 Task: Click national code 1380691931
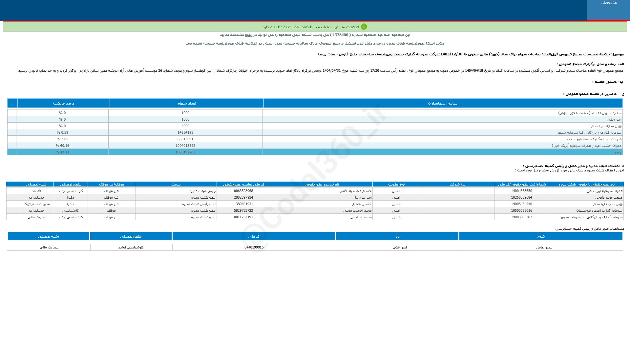click(x=243, y=204)
